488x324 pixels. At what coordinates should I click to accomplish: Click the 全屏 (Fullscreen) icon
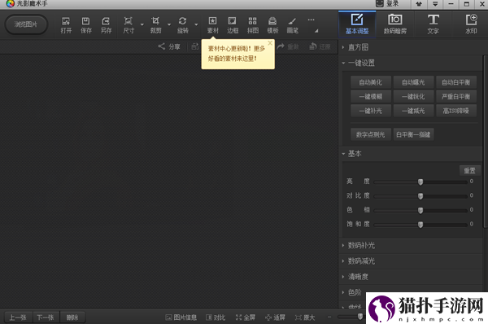[x=238, y=317]
